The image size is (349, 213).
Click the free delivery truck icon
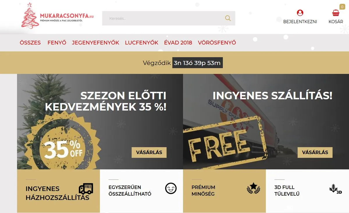pos(86,189)
